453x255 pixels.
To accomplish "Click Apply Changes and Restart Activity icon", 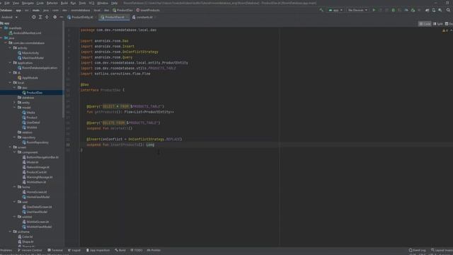I will coord(380,10).
